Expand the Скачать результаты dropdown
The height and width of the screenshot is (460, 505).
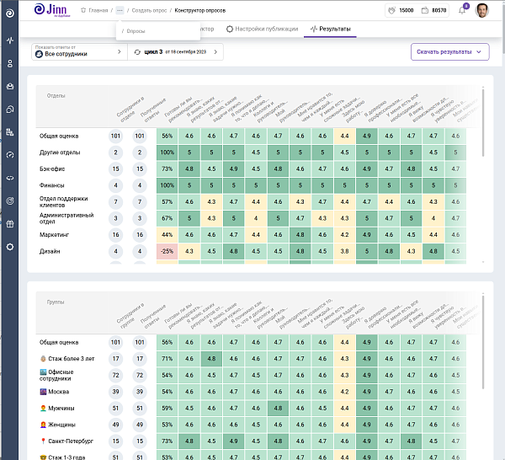click(450, 52)
